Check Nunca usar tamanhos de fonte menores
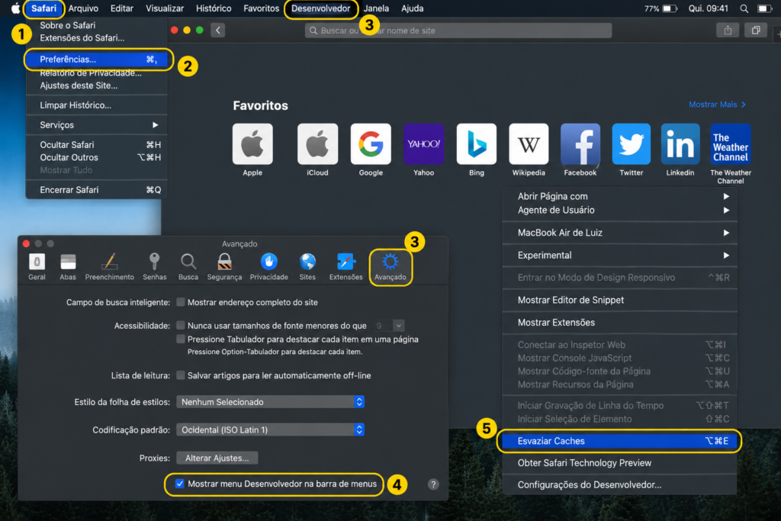Image resolution: width=781 pixels, height=521 pixels. click(x=181, y=326)
